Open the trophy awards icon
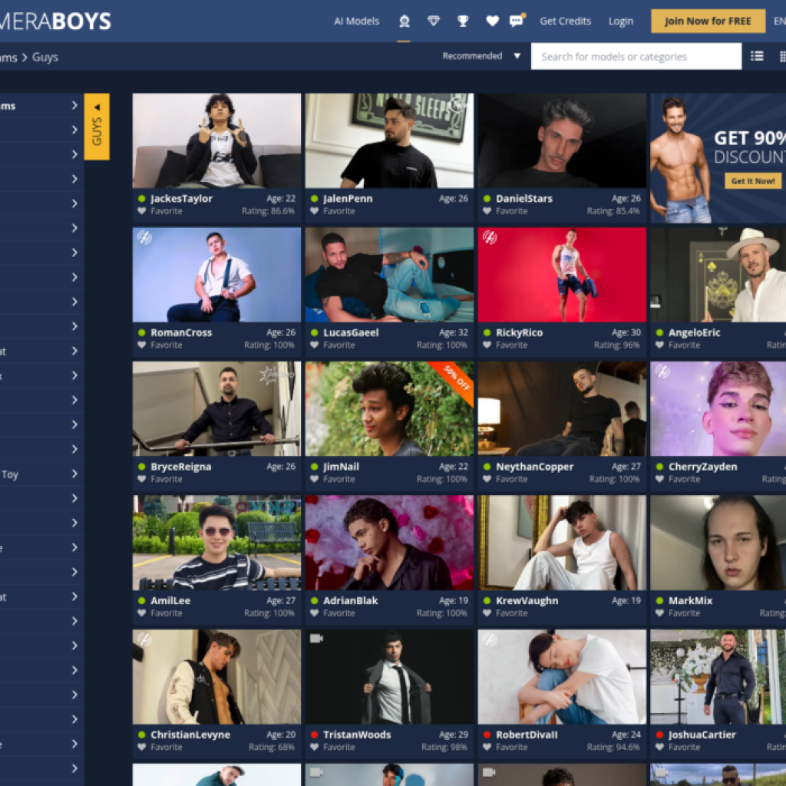 [463, 21]
